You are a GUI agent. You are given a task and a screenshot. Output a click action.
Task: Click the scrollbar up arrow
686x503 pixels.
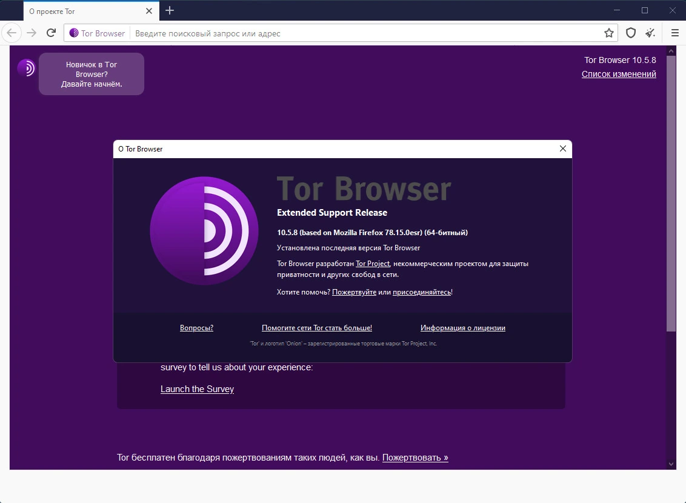point(671,51)
